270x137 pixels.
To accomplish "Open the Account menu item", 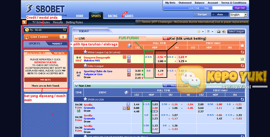I will pos(213,3).
